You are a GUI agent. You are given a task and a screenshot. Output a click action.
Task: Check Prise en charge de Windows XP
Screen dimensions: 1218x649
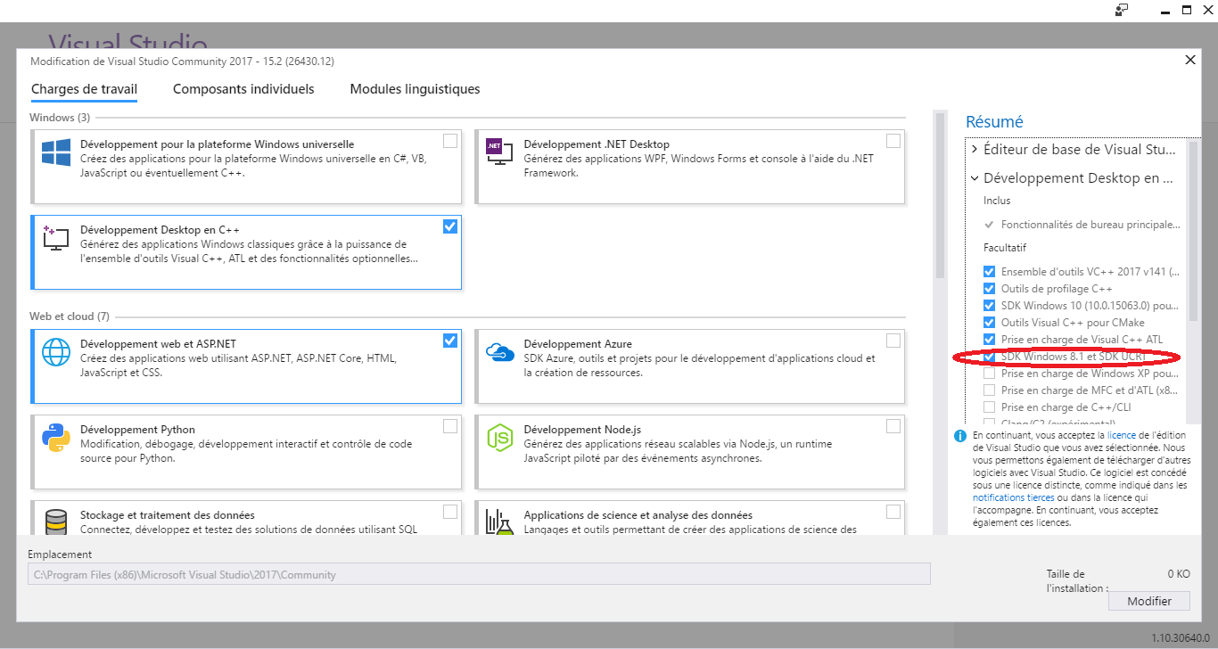click(989, 374)
